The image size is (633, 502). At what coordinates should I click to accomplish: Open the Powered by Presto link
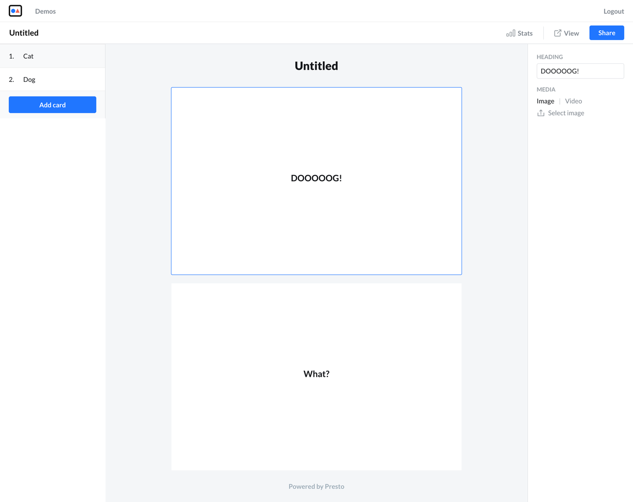pos(316,486)
